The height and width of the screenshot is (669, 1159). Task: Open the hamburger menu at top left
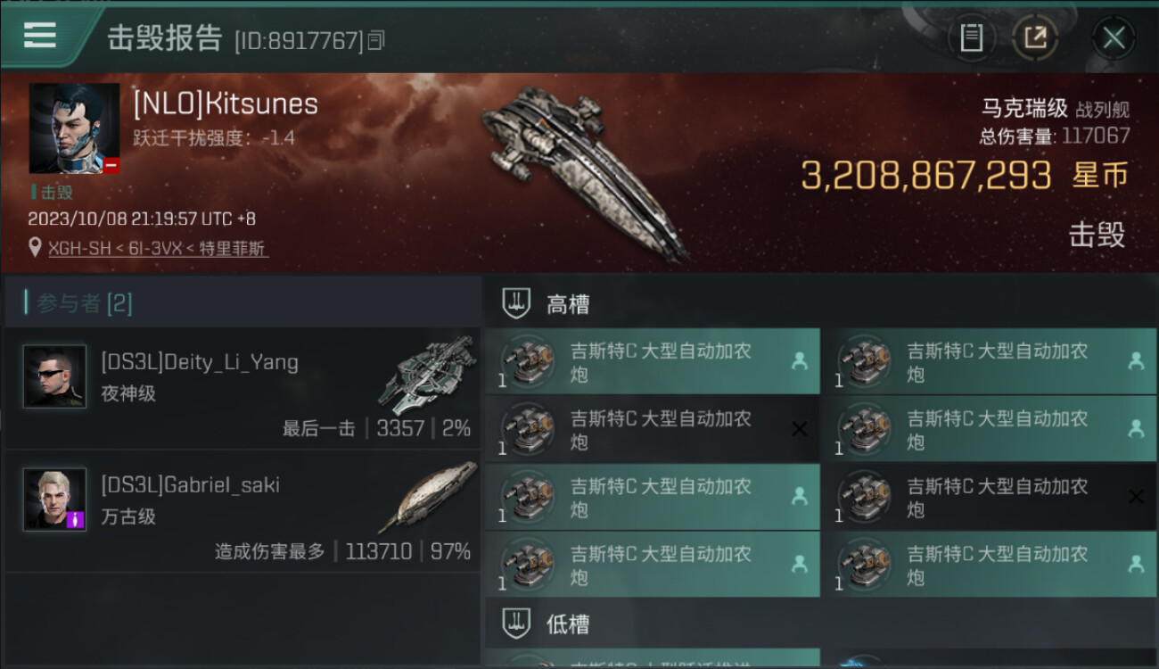tap(40, 35)
